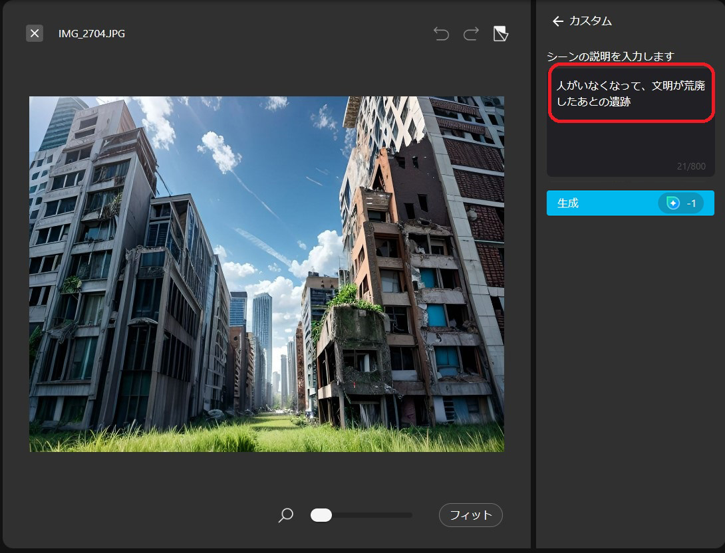This screenshot has height=553, width=725.
Task: Click the generated ruined city image
Action: [267, 274]
